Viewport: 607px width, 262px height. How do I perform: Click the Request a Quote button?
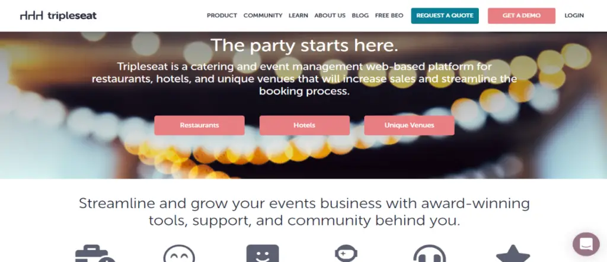pos(445,16)
